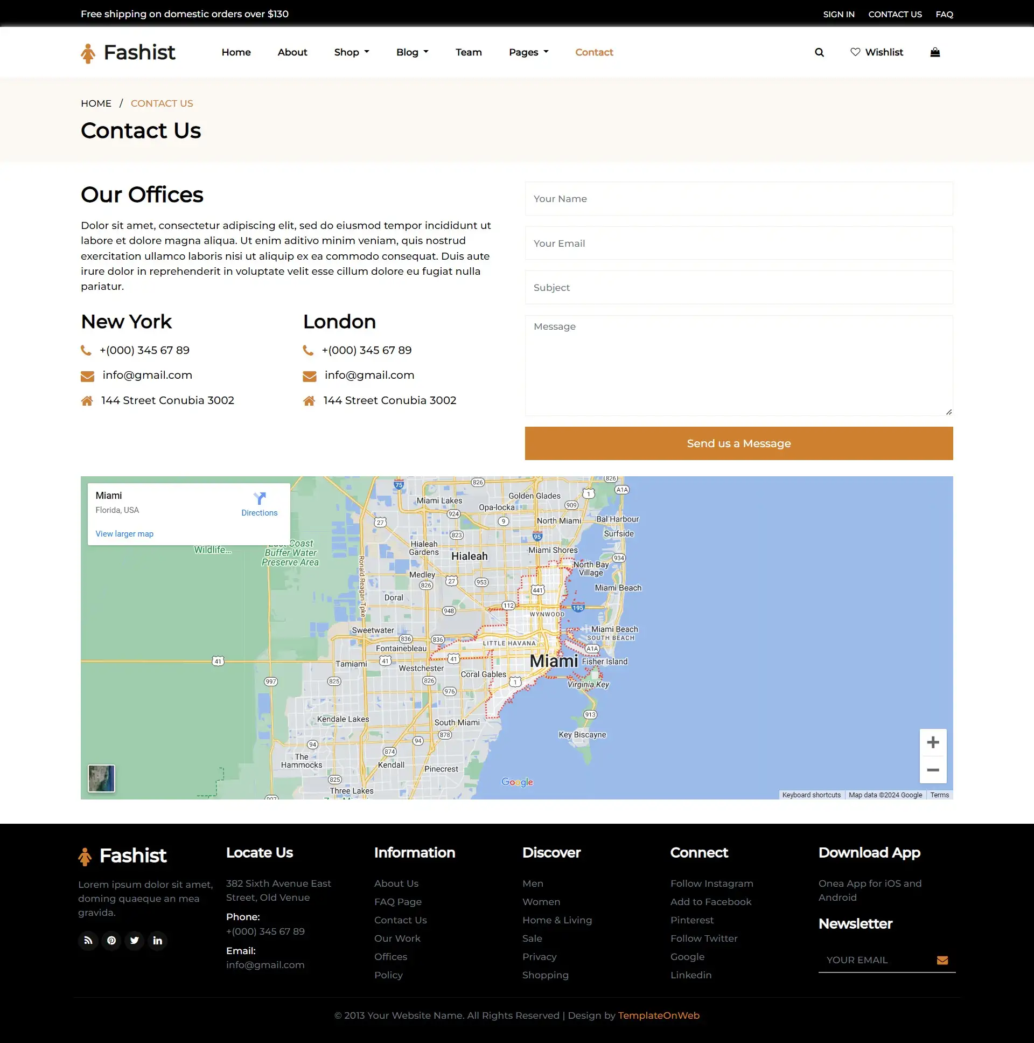Image resolution: width=1034 pixels, height=1043 pixels.
Task: Open View larger map link
Action: 124,533
